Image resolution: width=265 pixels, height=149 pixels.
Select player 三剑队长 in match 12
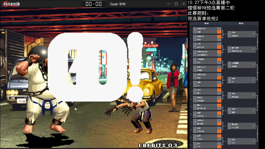pyautogui.click(x=200, y=116)
